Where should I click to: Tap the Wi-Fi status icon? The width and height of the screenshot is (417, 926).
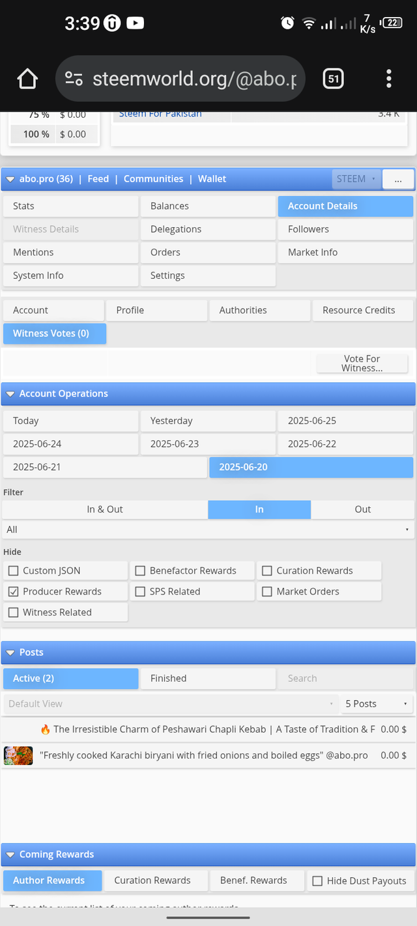pos(308,24)
